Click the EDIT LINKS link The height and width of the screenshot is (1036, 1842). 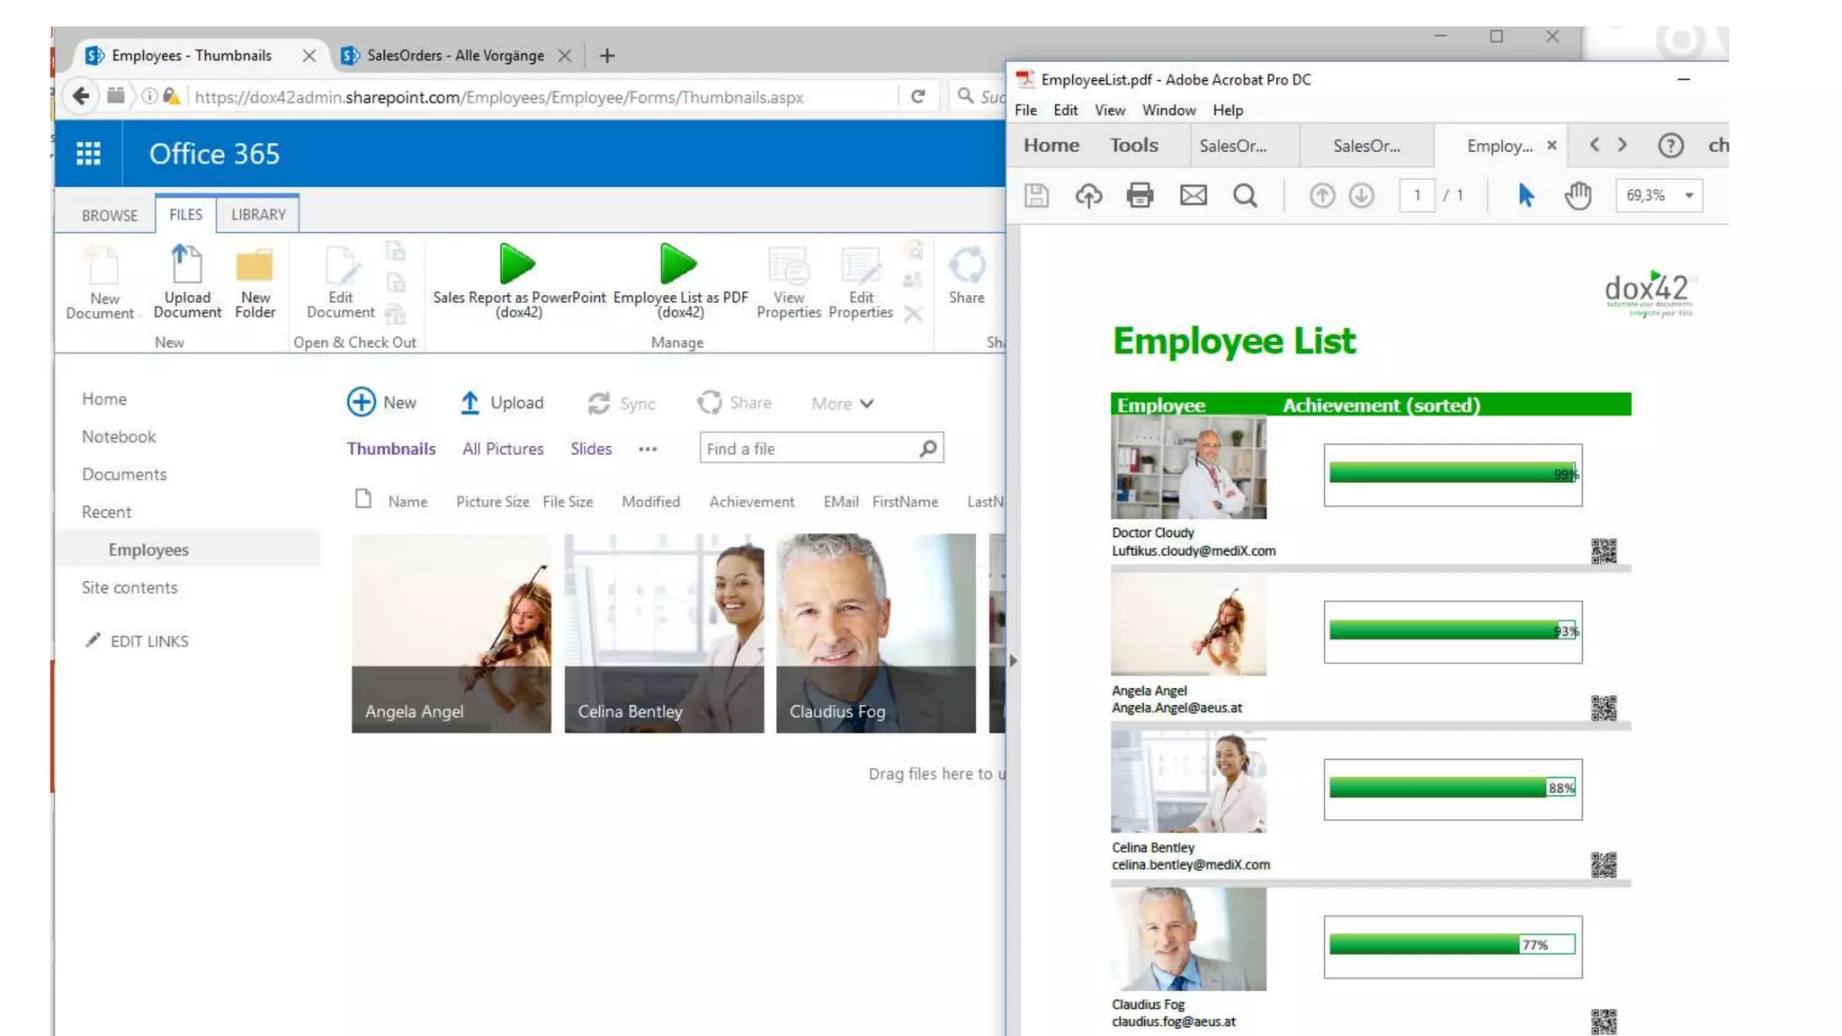point(149,641)
